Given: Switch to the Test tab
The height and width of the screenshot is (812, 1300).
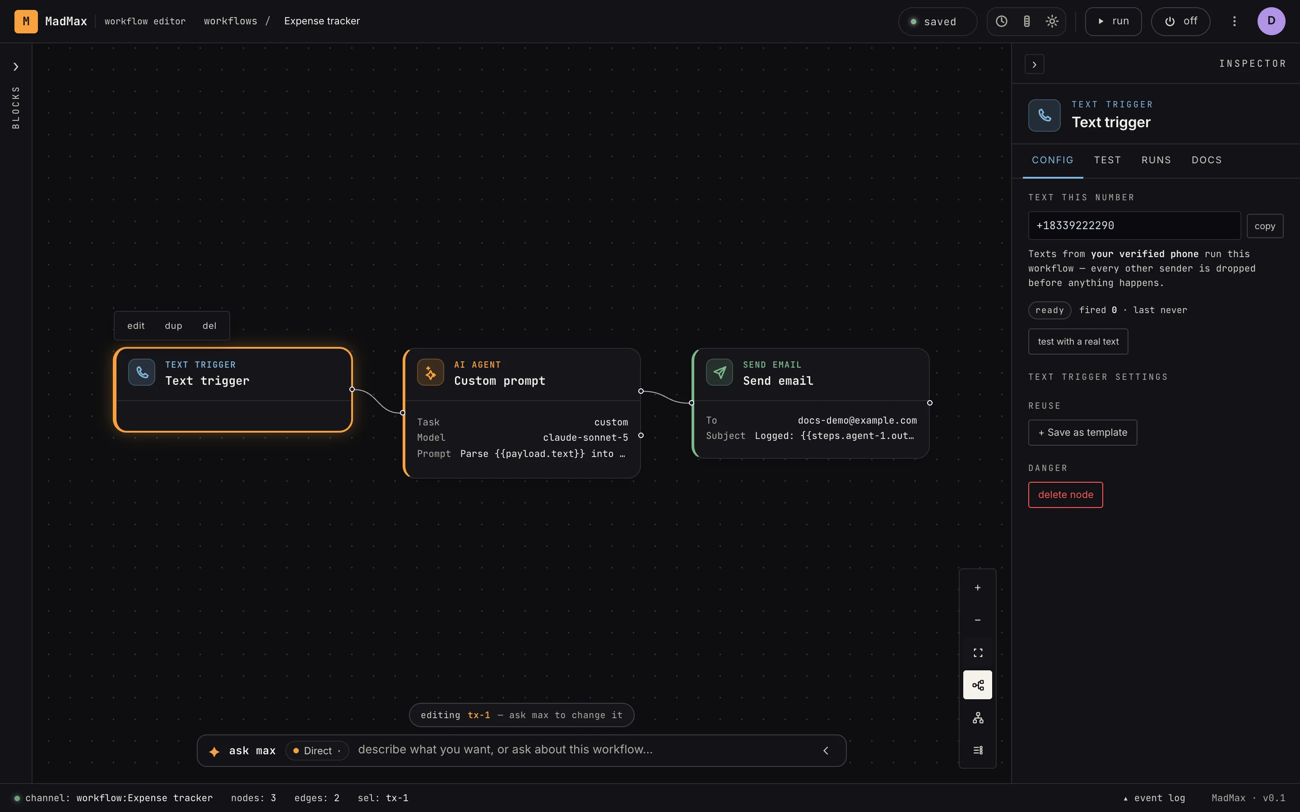Looking at the screenshot, I should (x=1107, y=160).
